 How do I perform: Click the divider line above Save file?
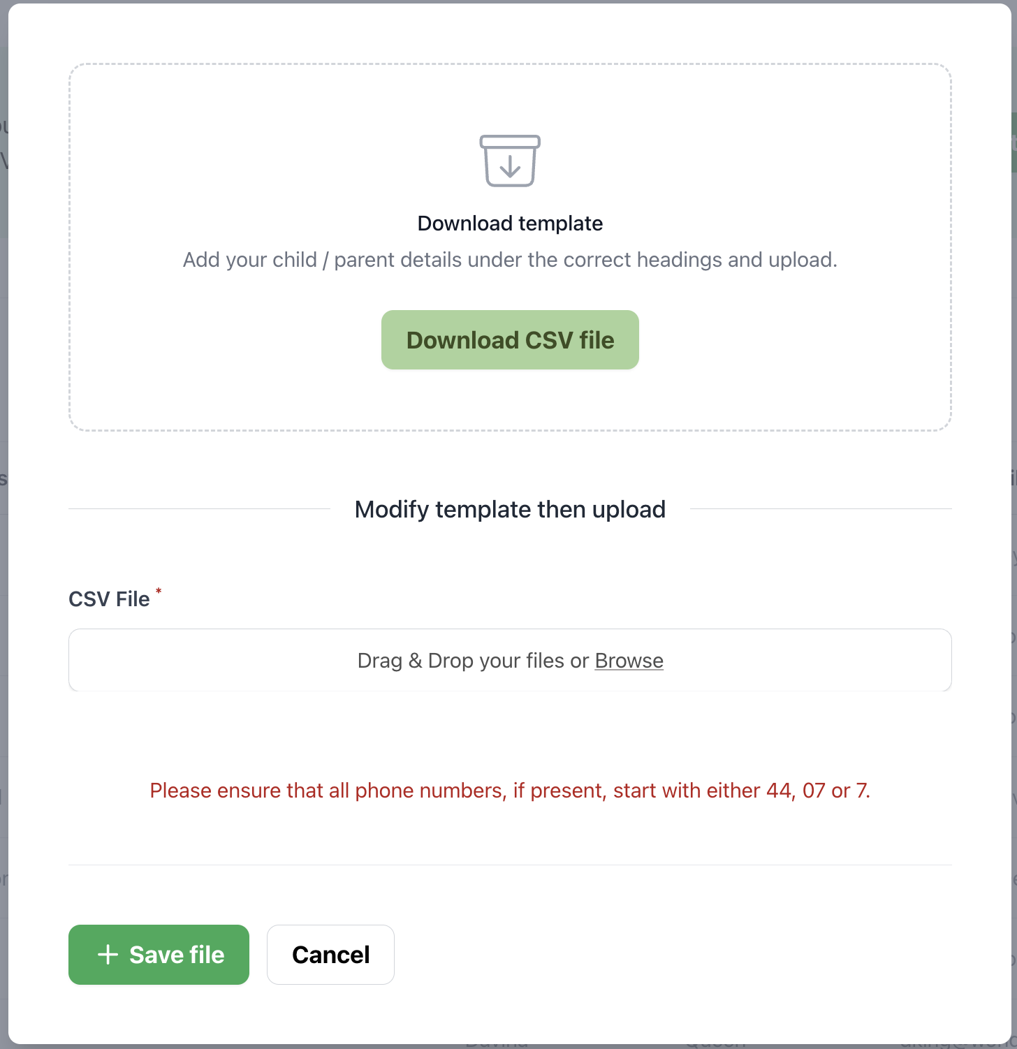coord(510,865)
